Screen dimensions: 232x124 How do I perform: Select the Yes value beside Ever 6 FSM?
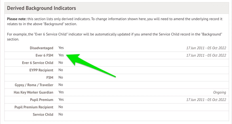(x=61, y=55)
